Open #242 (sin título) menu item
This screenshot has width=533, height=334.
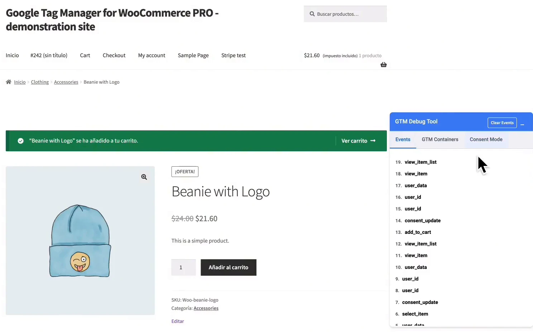pyautogui.click(x=49, y=55)
